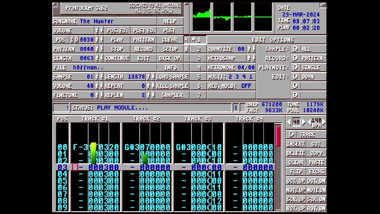Click the RECORD button

pyautogui.click(x=143, y=49)
